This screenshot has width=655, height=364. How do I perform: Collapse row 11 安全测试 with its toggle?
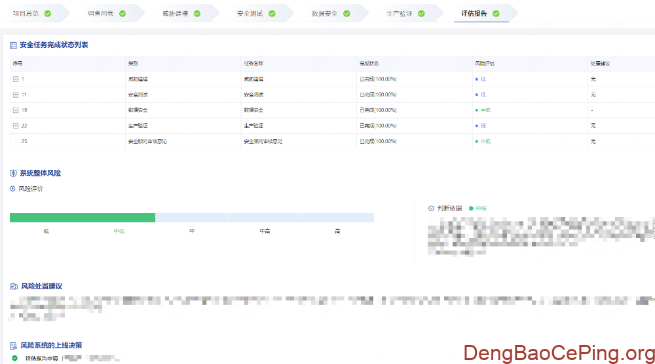[x=16, y=94]
